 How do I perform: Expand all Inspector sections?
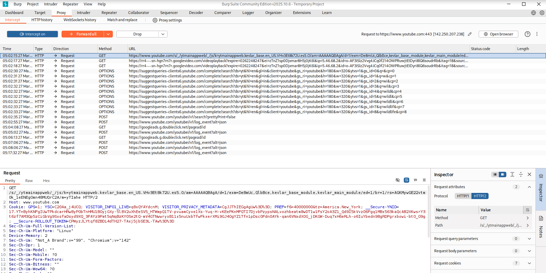pos(512,175)
